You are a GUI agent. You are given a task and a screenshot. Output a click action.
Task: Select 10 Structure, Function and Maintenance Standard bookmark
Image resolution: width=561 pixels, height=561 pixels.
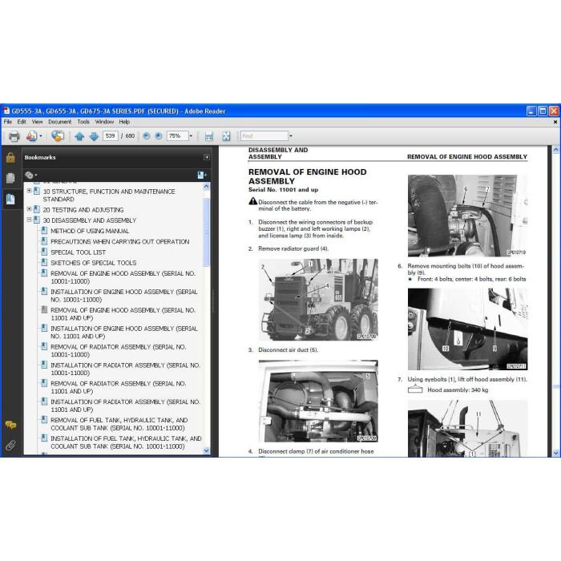[x=109, y=196]
